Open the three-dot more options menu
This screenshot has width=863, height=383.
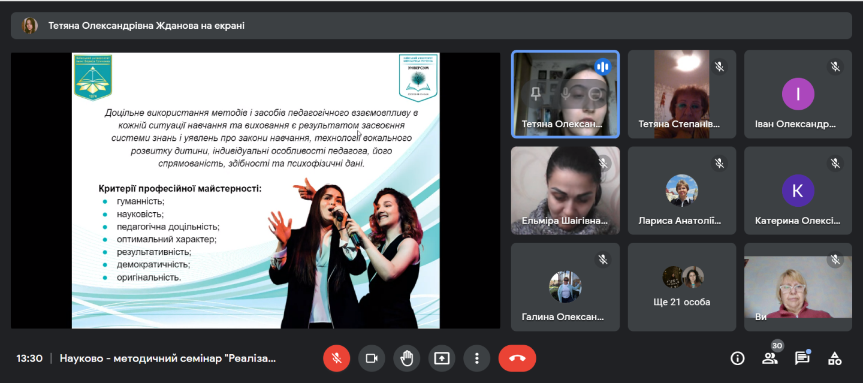point(477,358)
